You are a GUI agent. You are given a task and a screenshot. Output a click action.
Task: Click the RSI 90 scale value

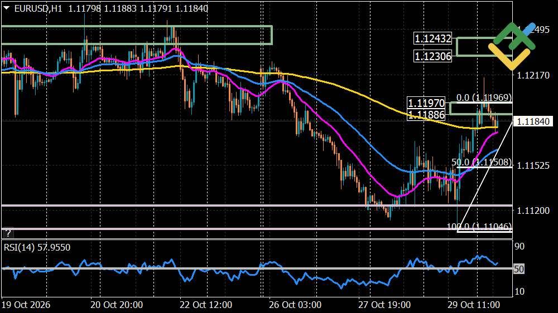pyautogui.click(x=519, y=246)
